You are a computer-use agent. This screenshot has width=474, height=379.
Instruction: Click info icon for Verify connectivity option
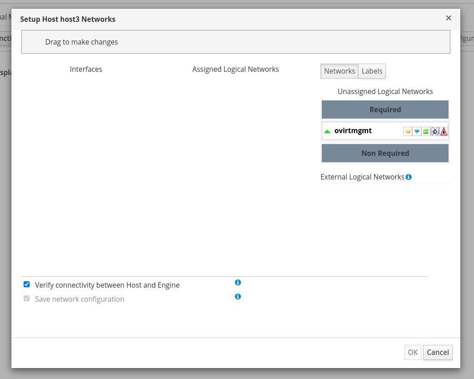click(238, 283)
